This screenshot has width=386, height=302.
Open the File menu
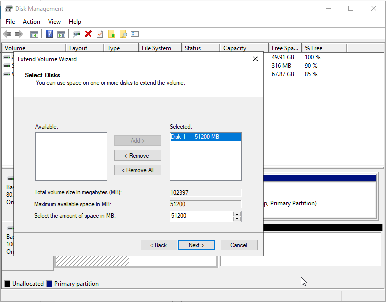pyautogui.click(x=10, y=22)
